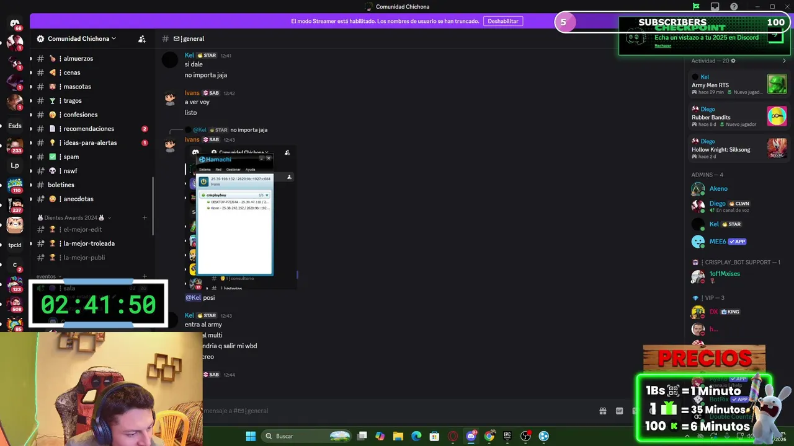Open Rubber Bandits activity card
Screen dimensions: 794x446
pos(739,116)
